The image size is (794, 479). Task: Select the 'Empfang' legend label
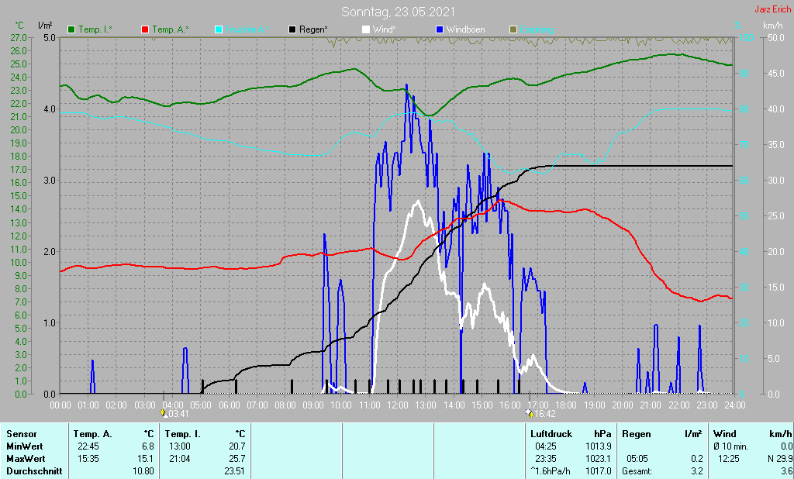coord(537,29)
